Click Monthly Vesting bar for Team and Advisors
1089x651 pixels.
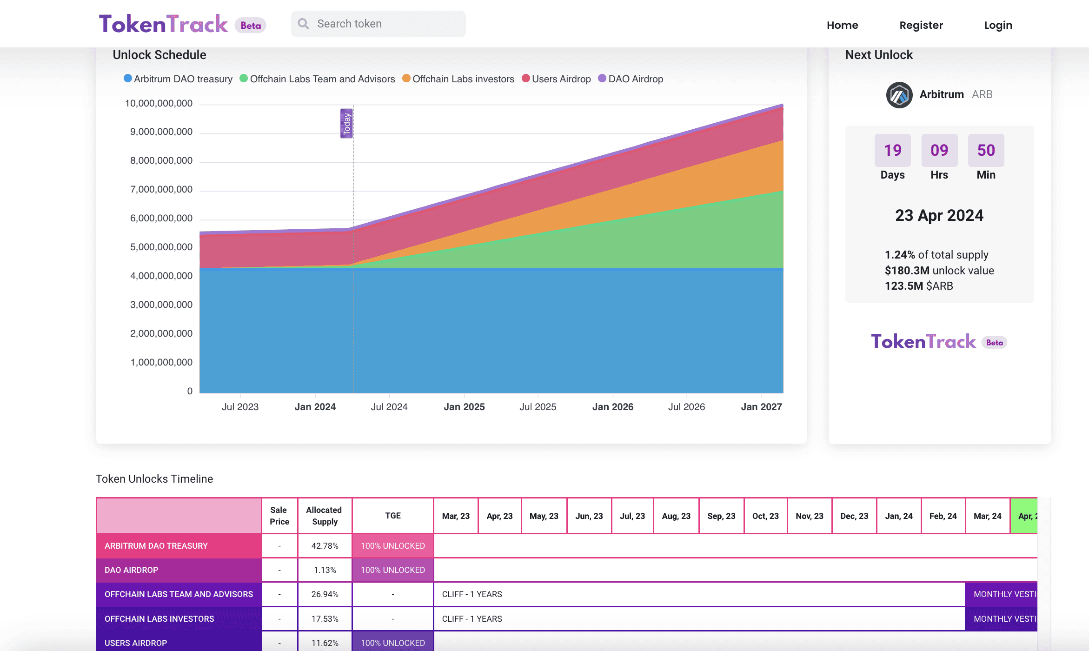tap(1001, 594)
